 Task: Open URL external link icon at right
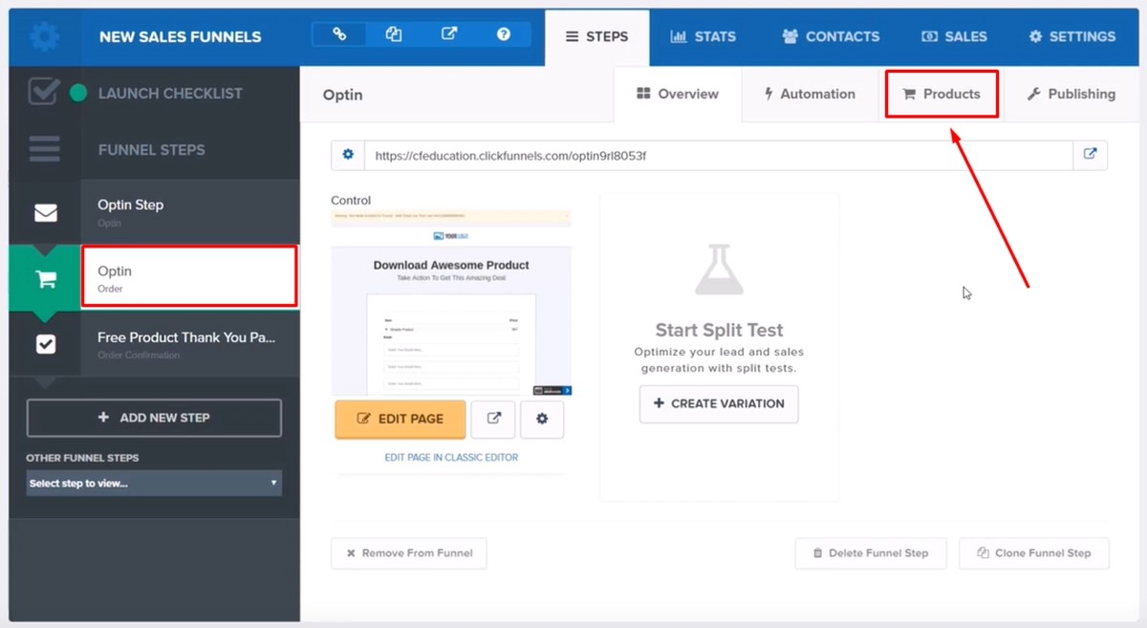click(1090, 155)
